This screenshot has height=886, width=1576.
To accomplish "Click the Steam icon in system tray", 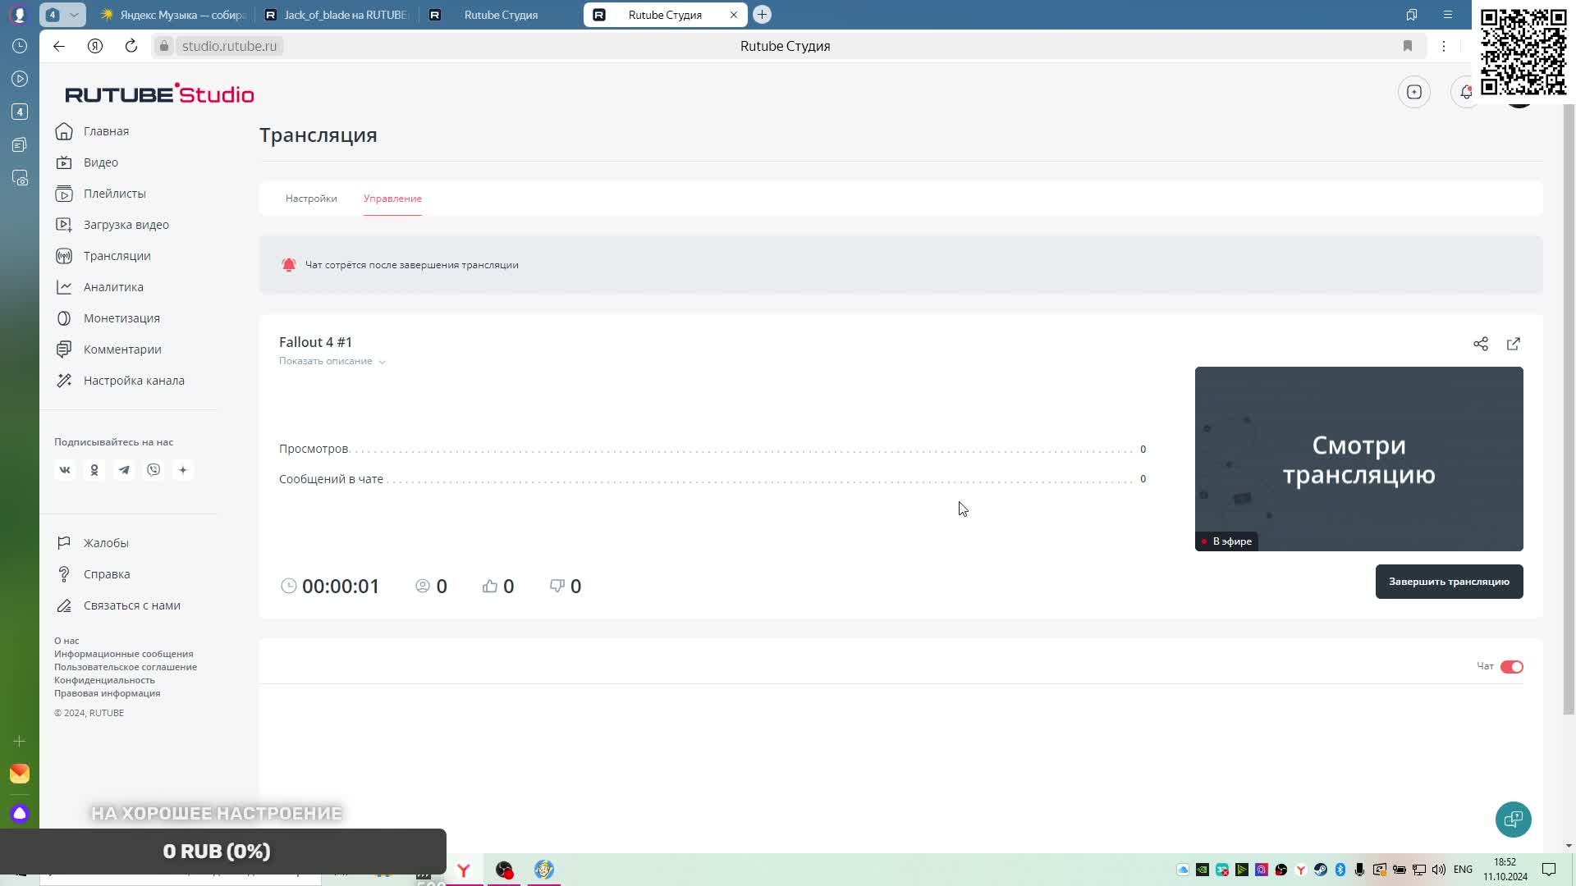I will [1320, 870].
